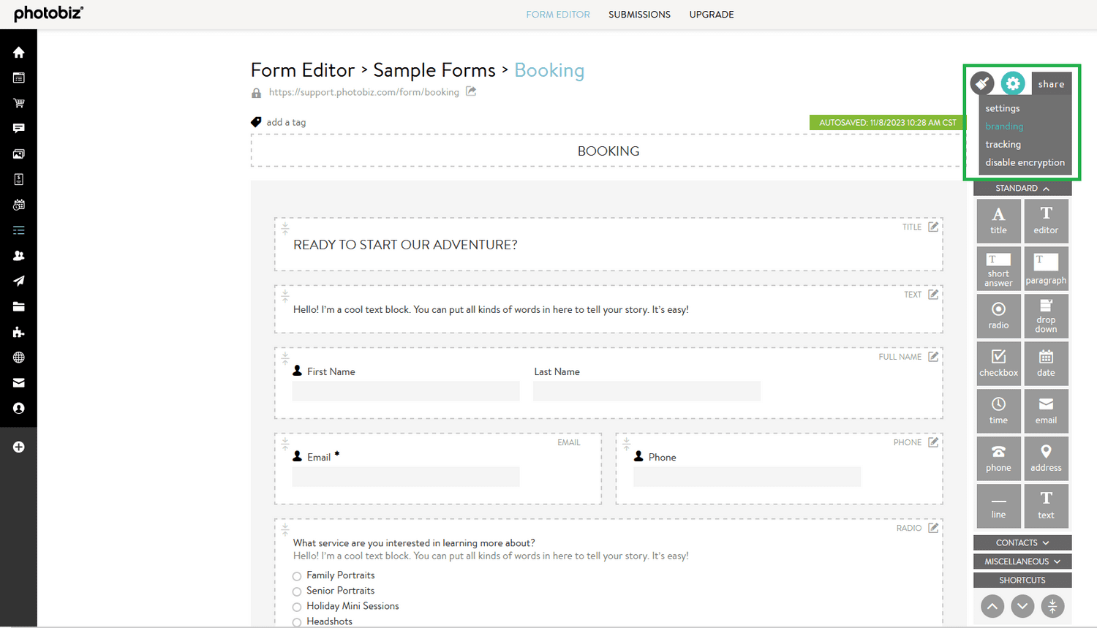Edit the FULL NAME block with its pencil icon
Screen dimensions: 1097x628
pyautogui.click(x=932, y=356)
